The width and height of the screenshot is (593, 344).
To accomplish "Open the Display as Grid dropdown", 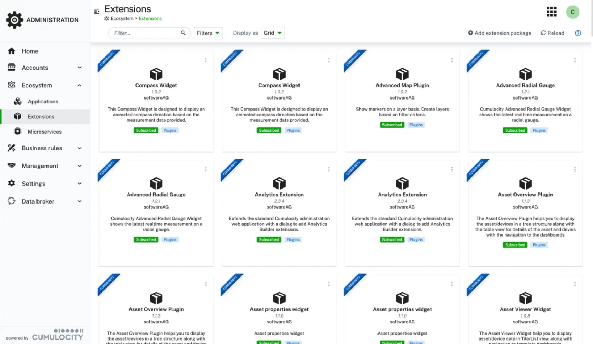I will click(272, 33).
